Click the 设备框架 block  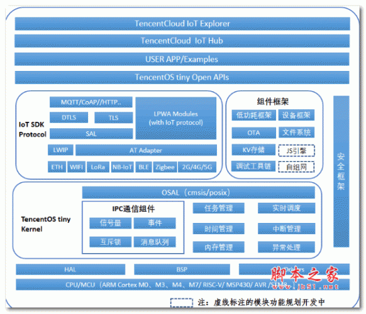(296, 115)
